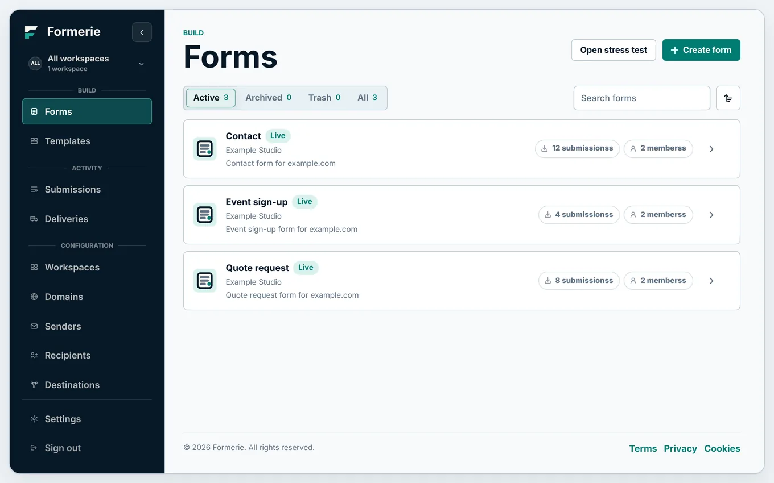Click the 8 submissions badge on Quote request
This screenshot has width=774, height=483.
click(x=579, y=281)
